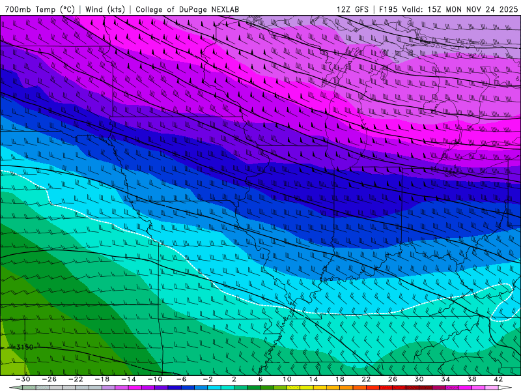Click the 38 legend tick label
Viewport: 521px width, 391px height.
[472, 379]
